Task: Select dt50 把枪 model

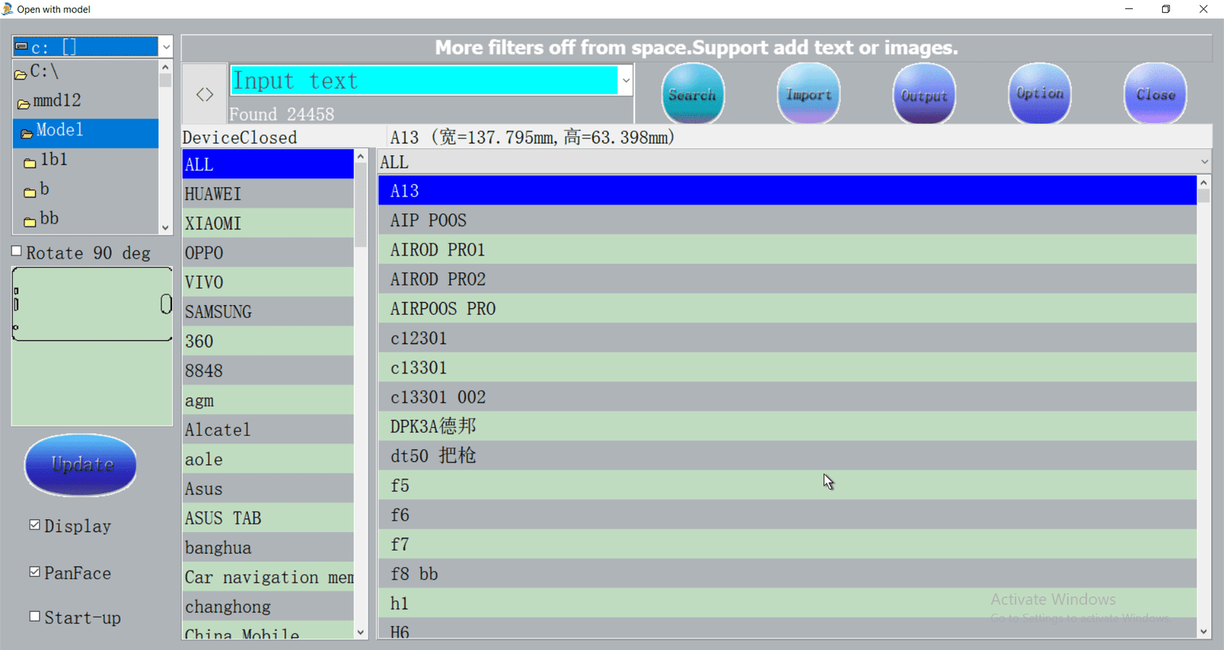Action: coord(787,456)
